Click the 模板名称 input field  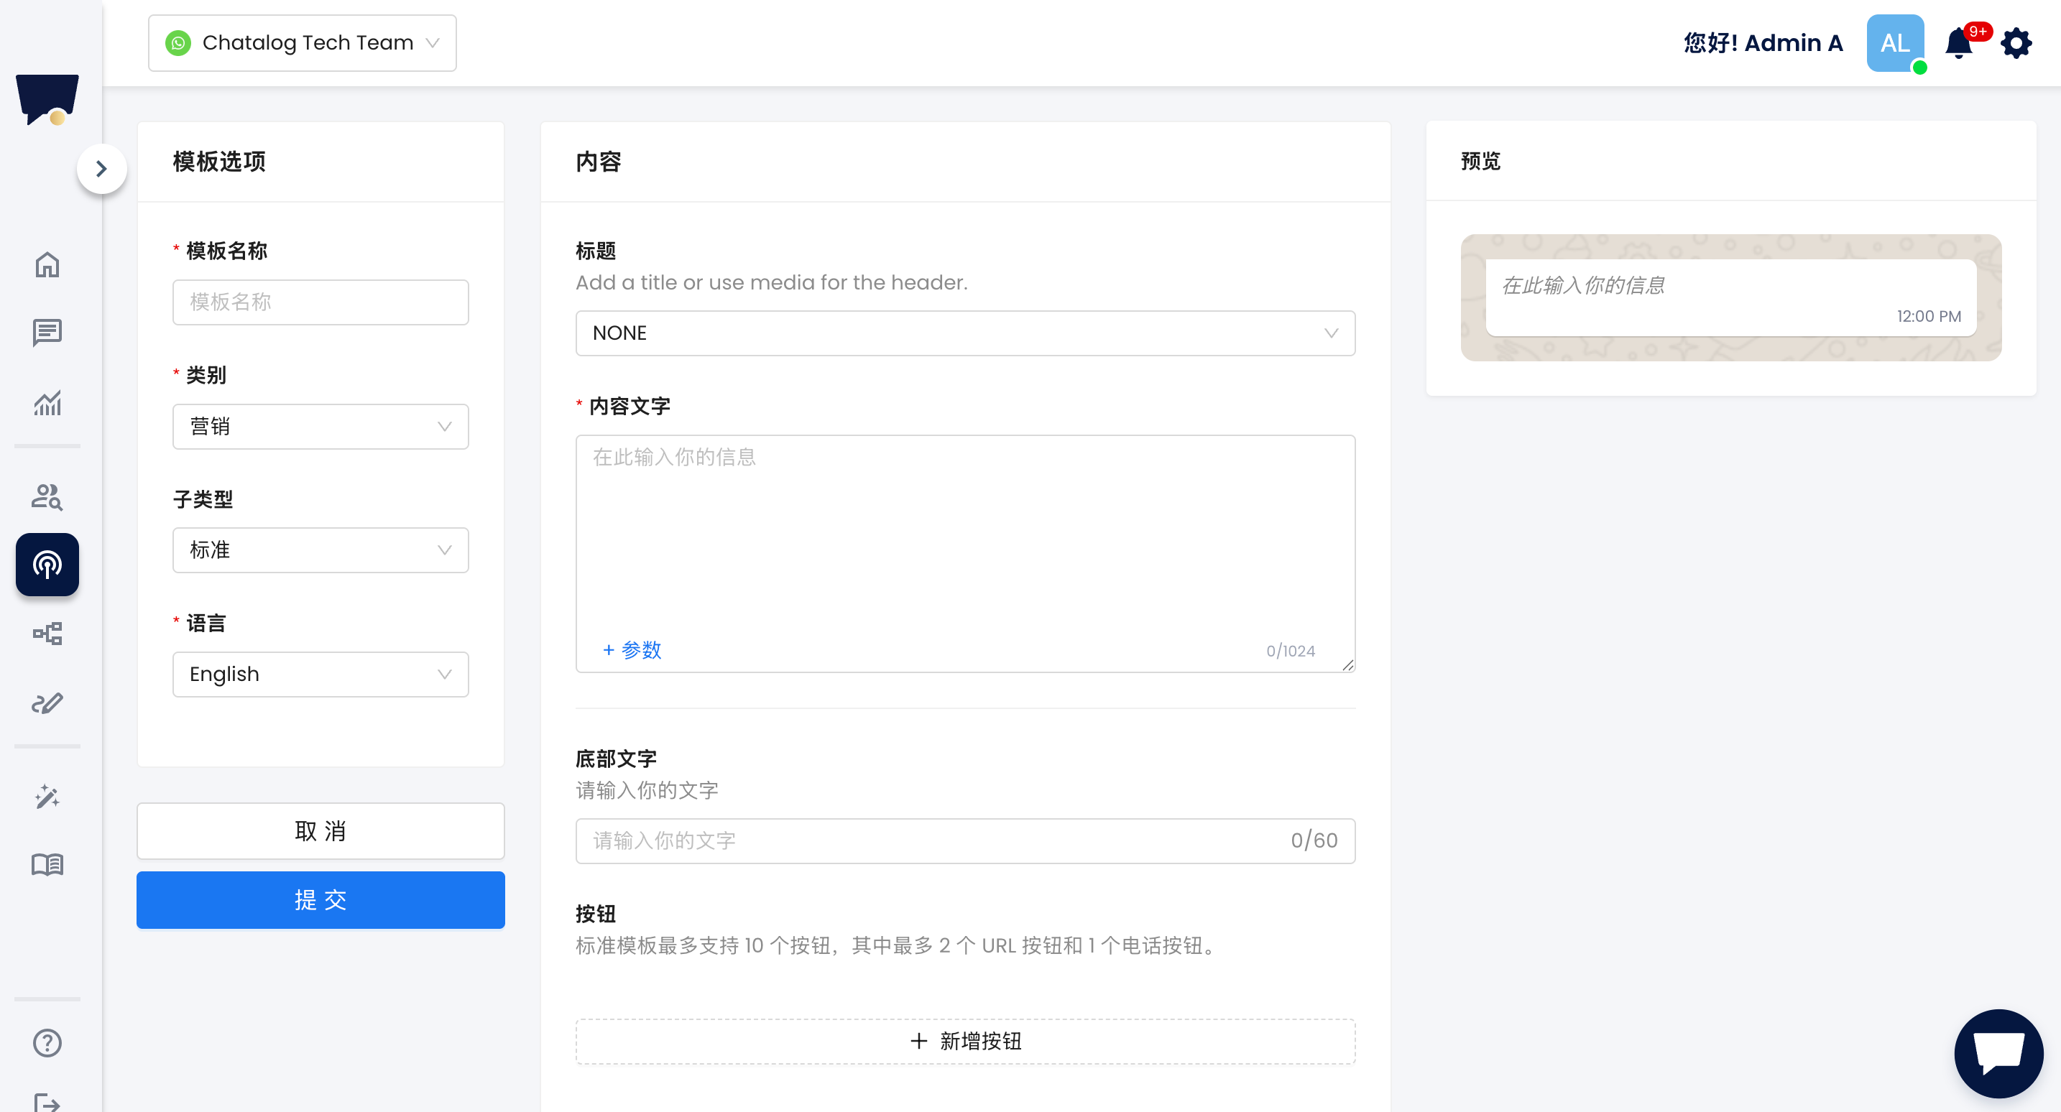coord(320,302)
